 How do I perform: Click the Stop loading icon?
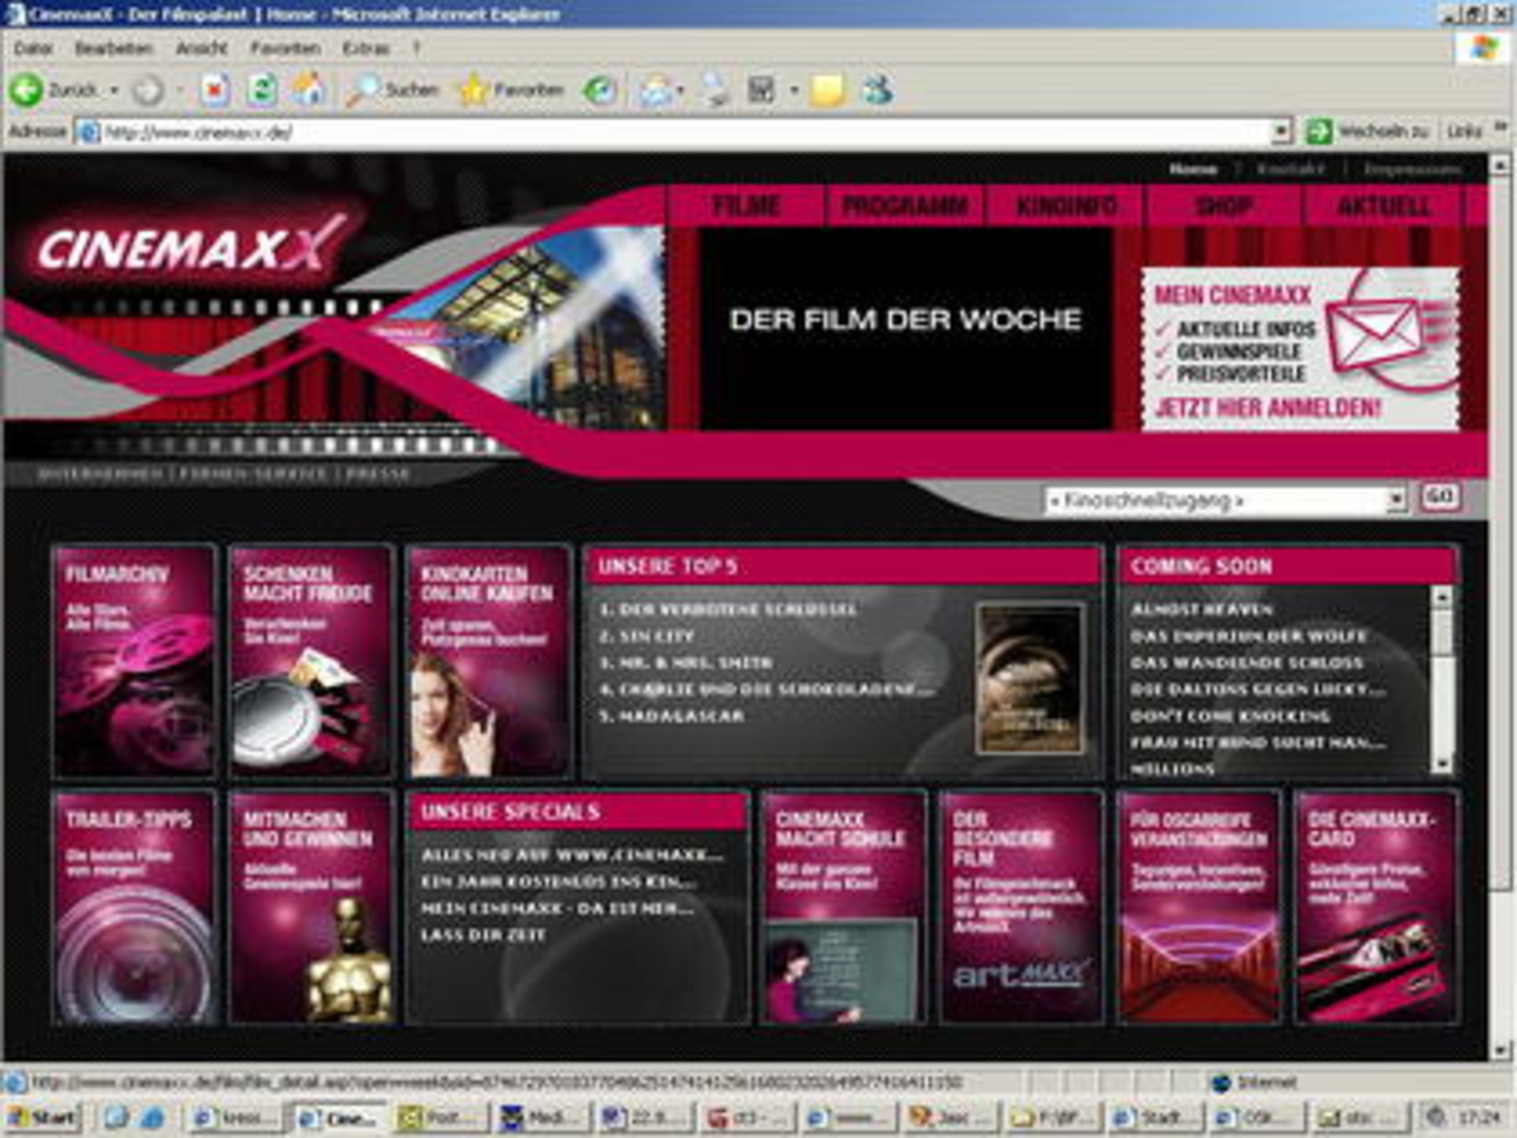coord(213,90)
